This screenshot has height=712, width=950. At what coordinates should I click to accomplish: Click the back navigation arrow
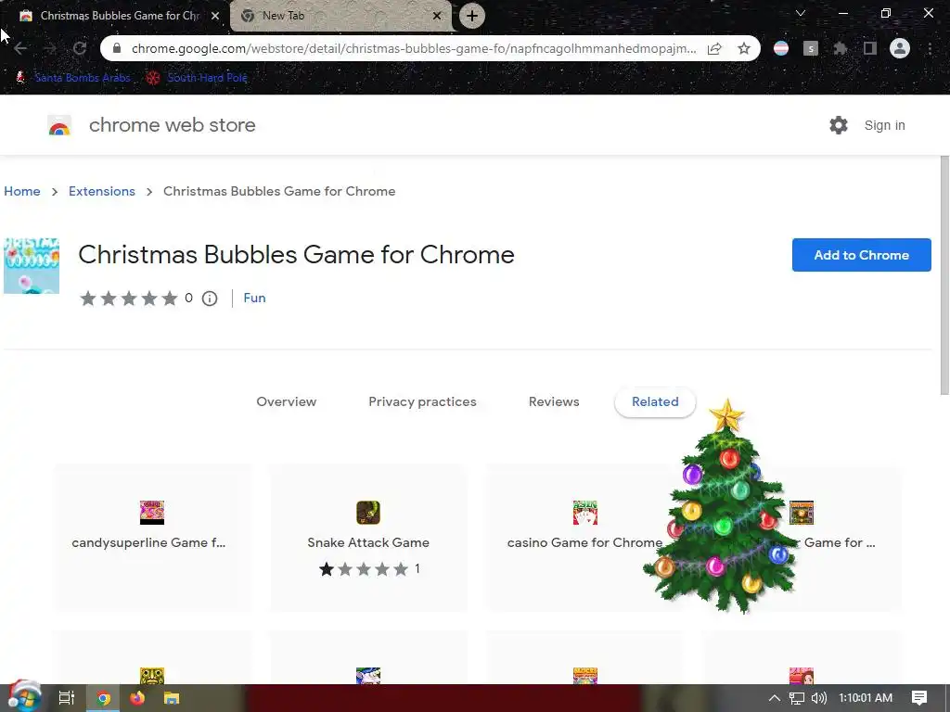pos(20,48)
